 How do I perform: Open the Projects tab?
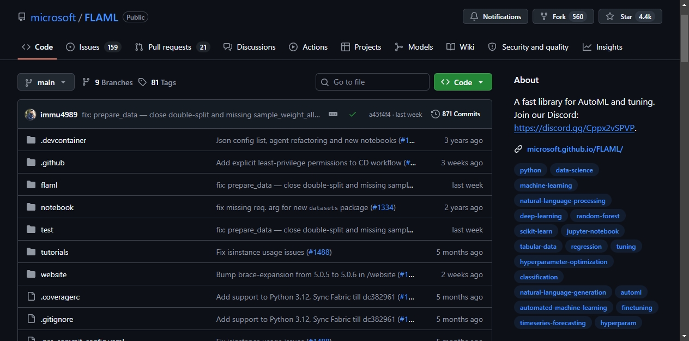(x=361, y=47)
